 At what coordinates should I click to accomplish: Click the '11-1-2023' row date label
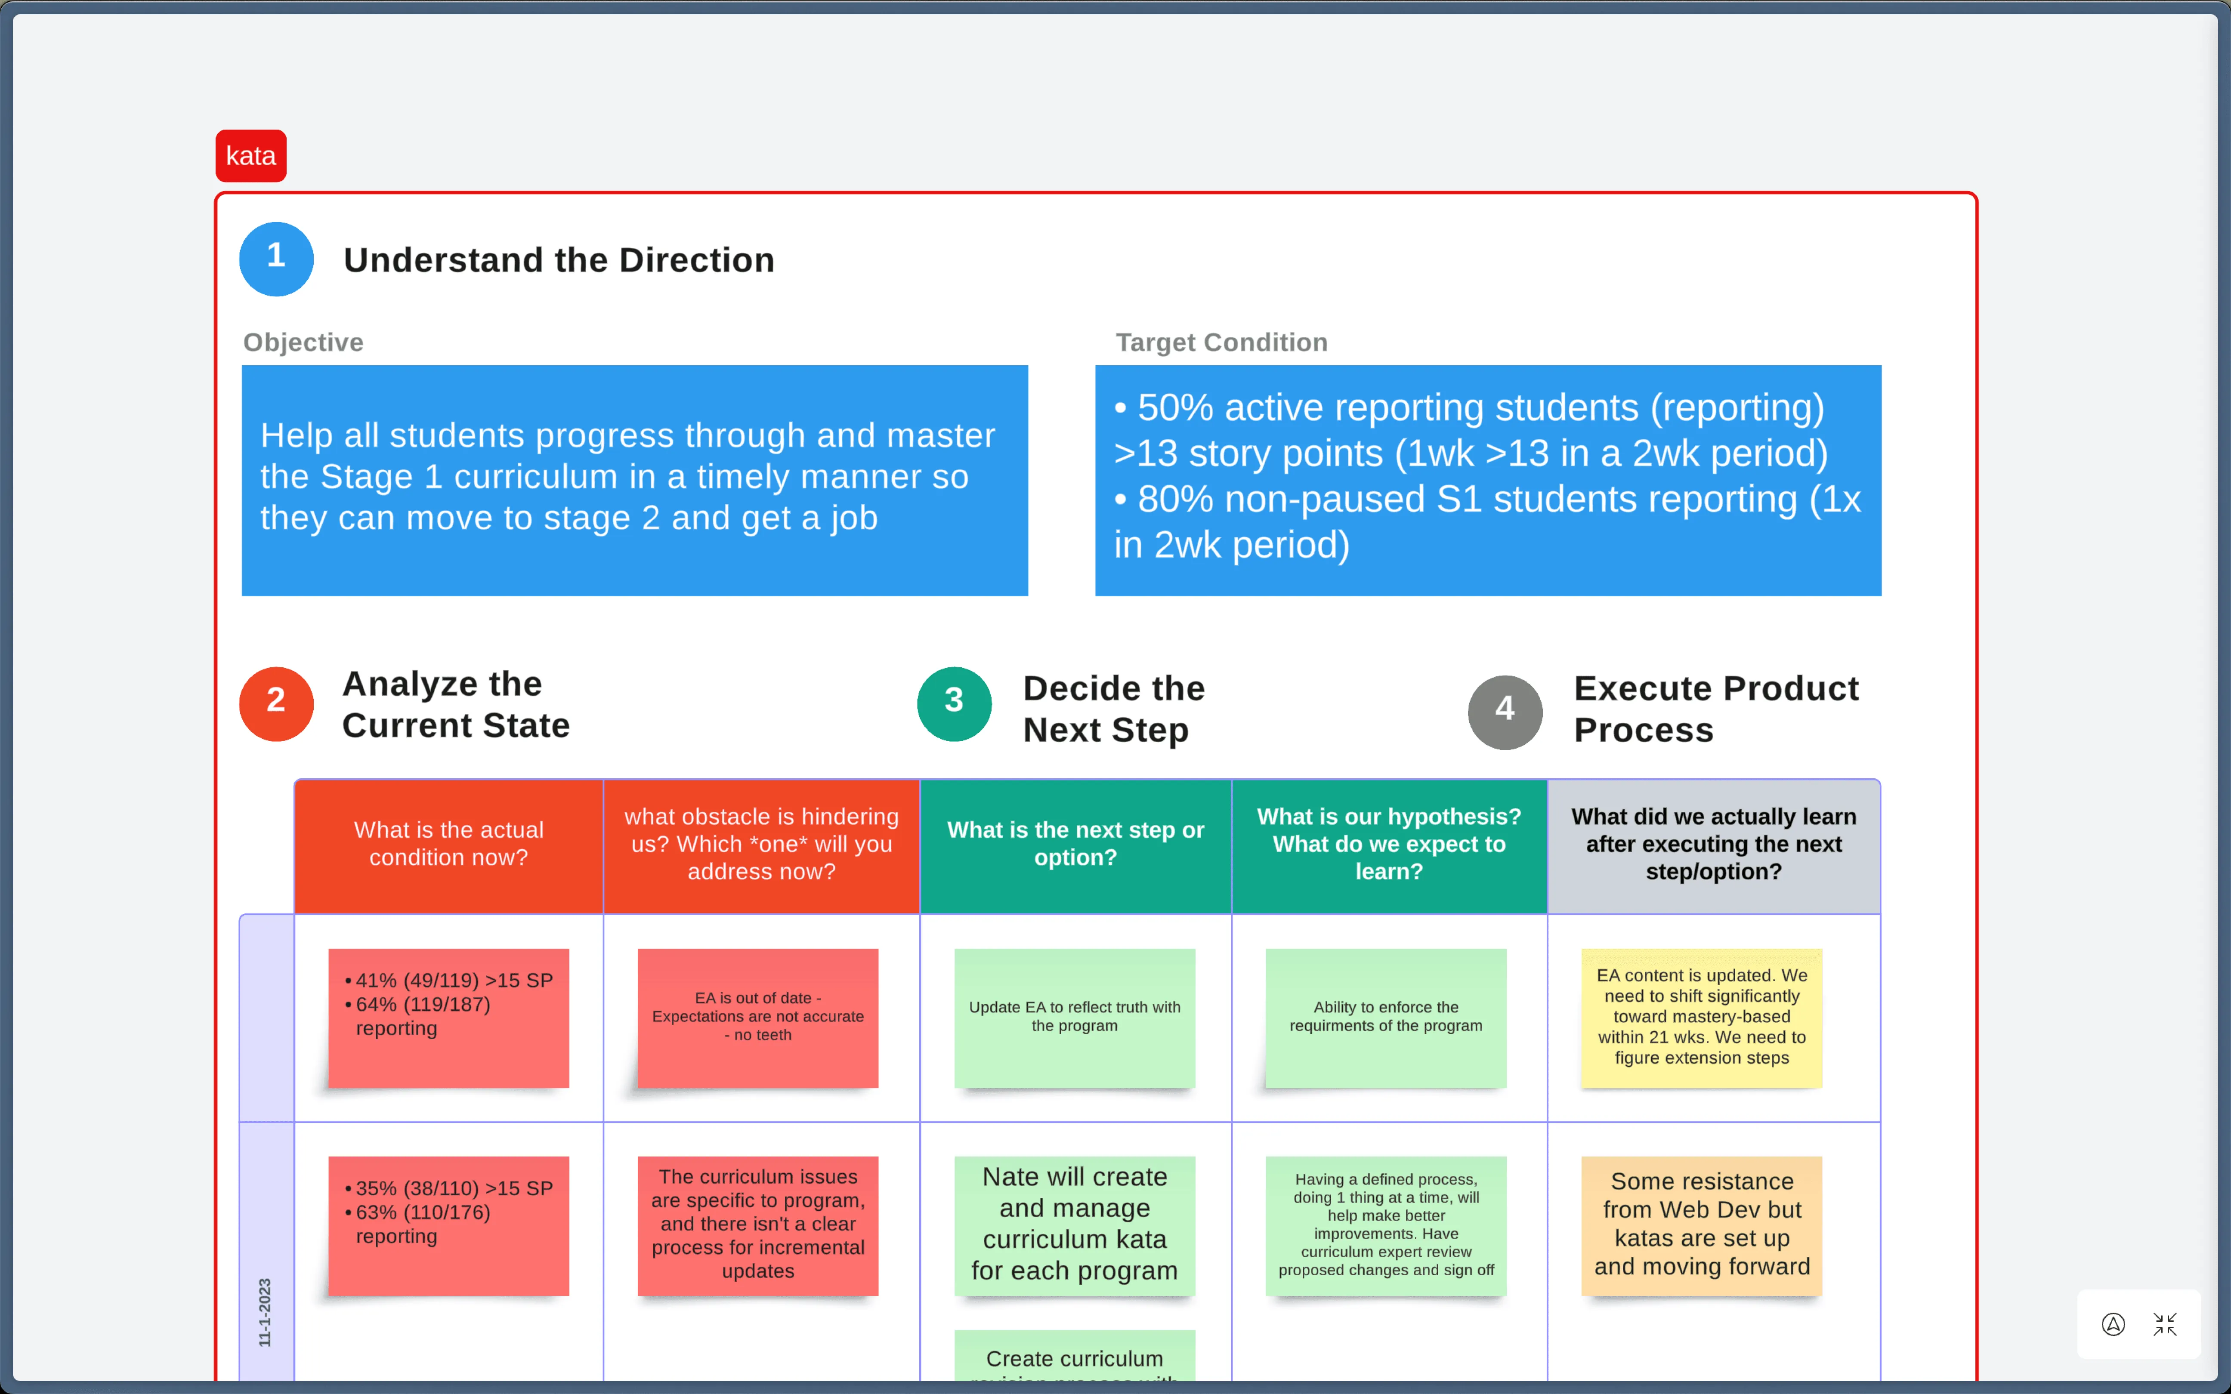[265, 1313]
